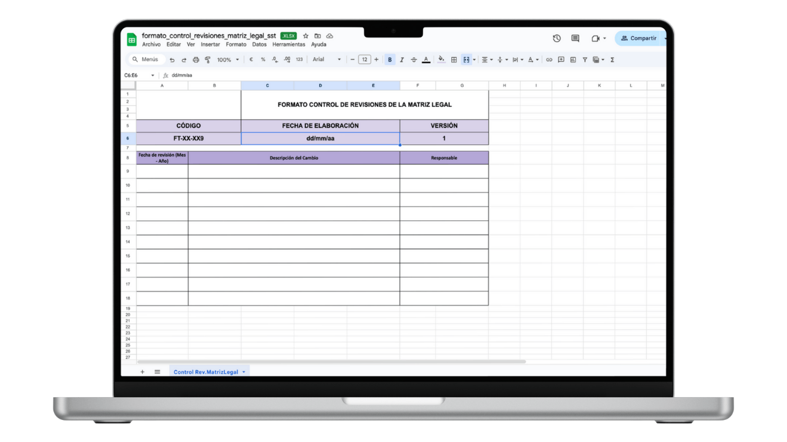Open the Arial font family dropdown
Screen dimensions: 787x442
click(326, 60)
